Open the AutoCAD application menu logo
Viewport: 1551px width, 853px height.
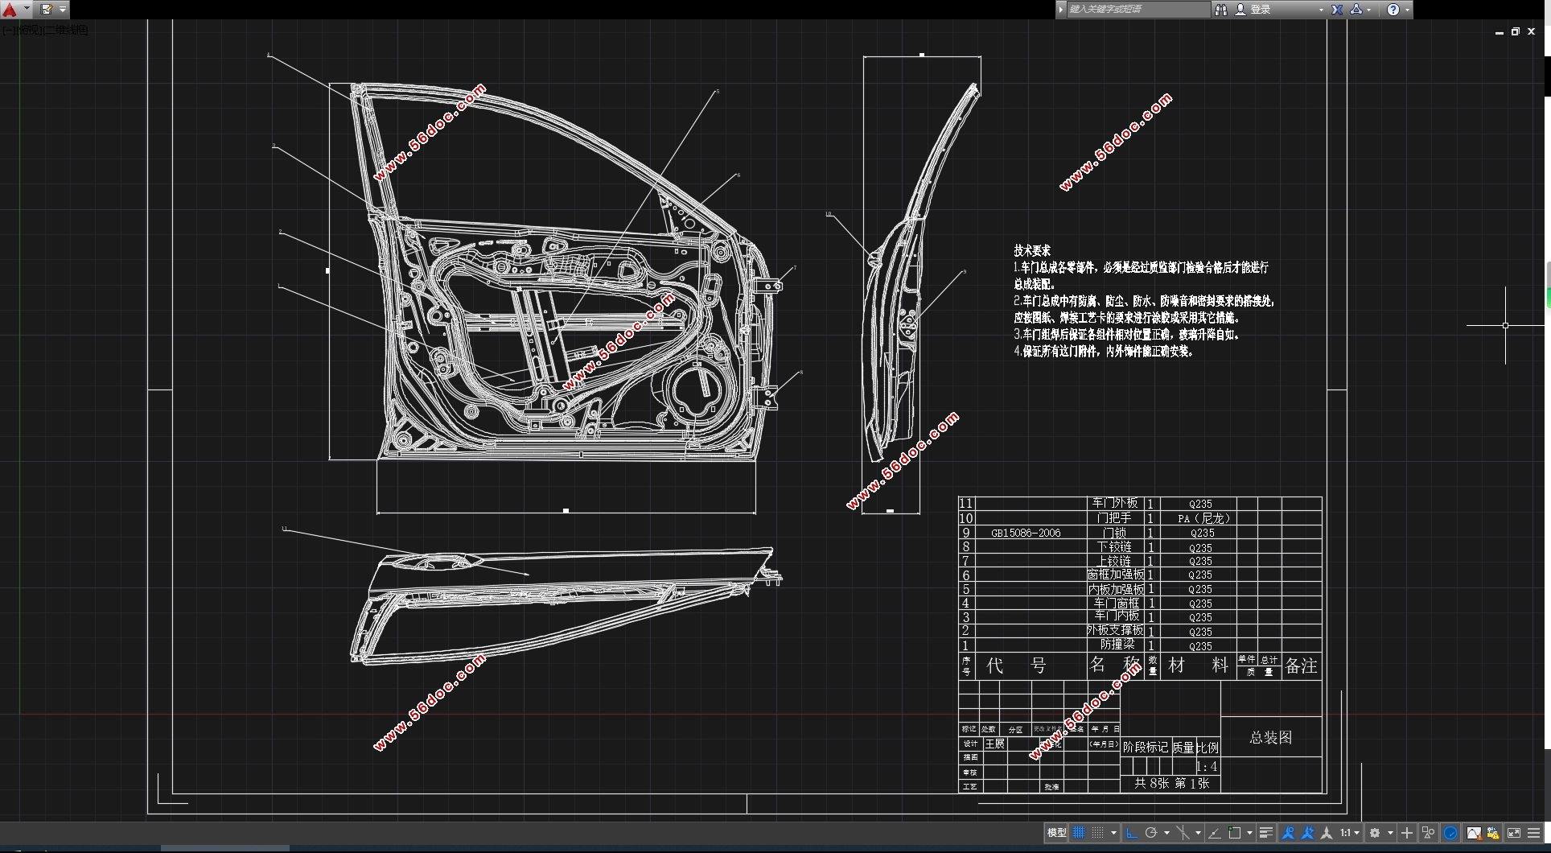tap(10, 10)
